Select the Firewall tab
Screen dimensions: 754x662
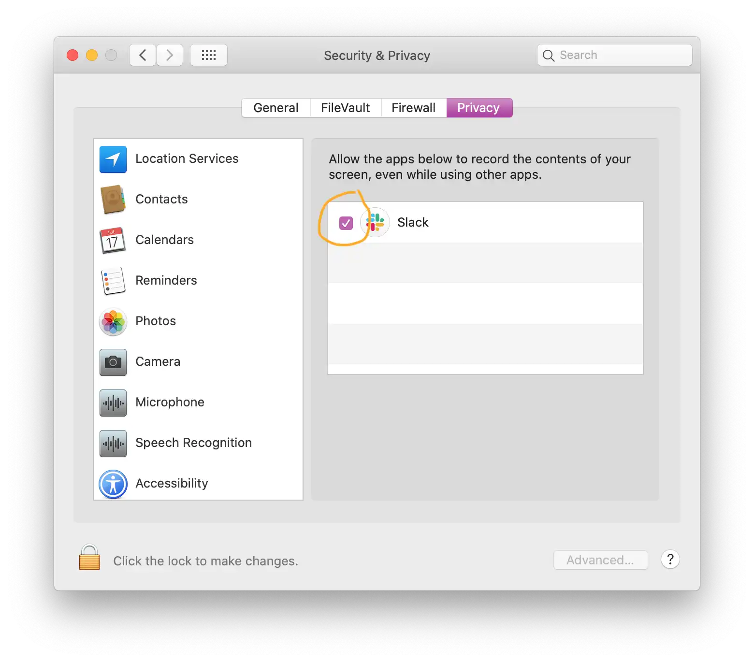(x=413, y=107)
